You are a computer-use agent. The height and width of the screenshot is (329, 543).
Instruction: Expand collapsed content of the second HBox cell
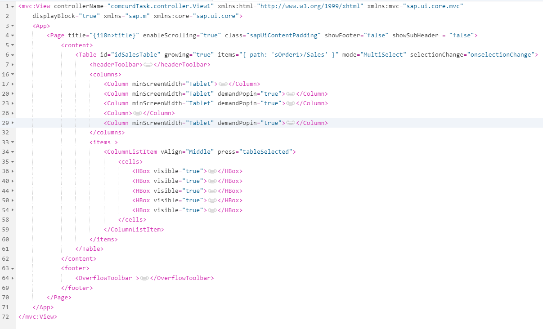tap(212, 181)
